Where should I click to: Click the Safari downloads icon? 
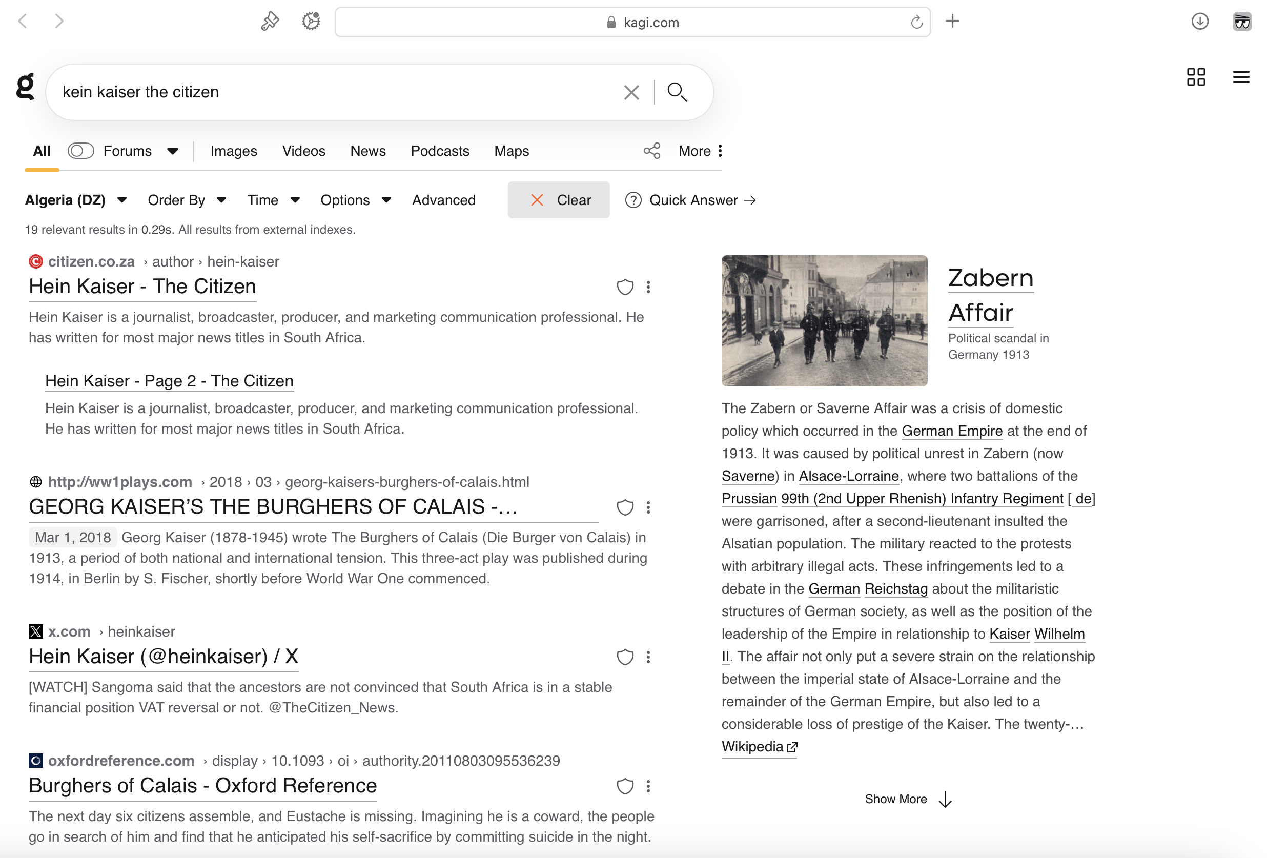pyautogui.click(x=1199, y=22)
